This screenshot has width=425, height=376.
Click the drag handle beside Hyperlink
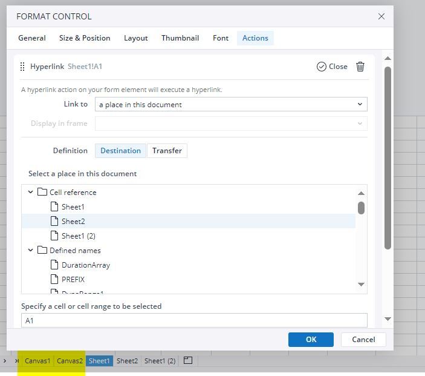click(22, 67)
